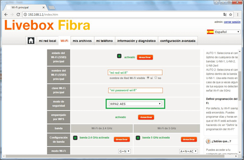
Task: Select 'no' for nombre de Red Wi-Fi visible
Action: point(156,77)
